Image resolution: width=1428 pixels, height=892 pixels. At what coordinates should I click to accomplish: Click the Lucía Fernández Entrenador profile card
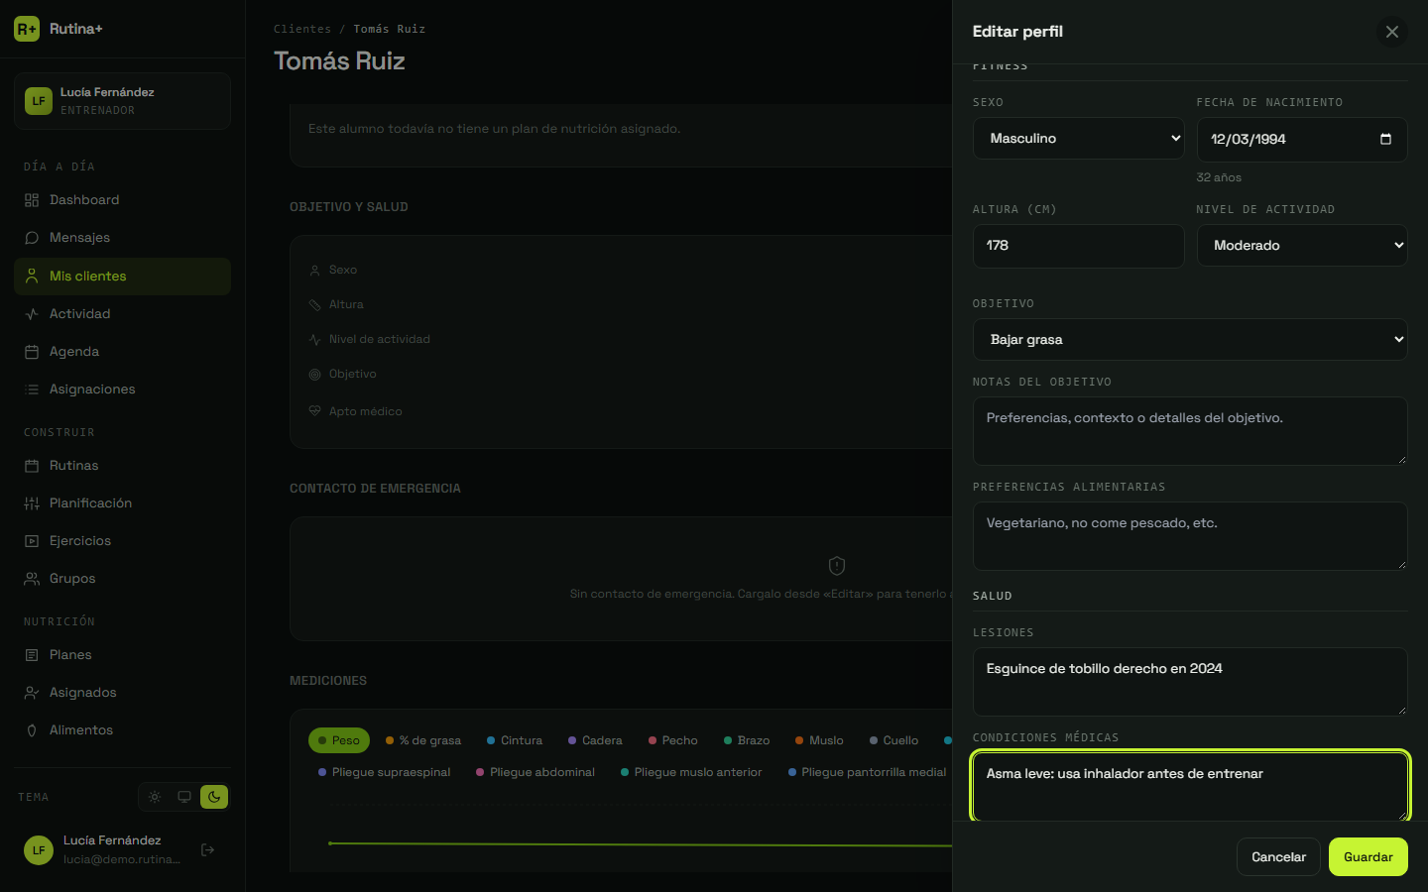[122, 101]
